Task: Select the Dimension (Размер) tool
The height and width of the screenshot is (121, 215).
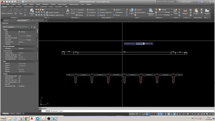Action: coord(73,11)
